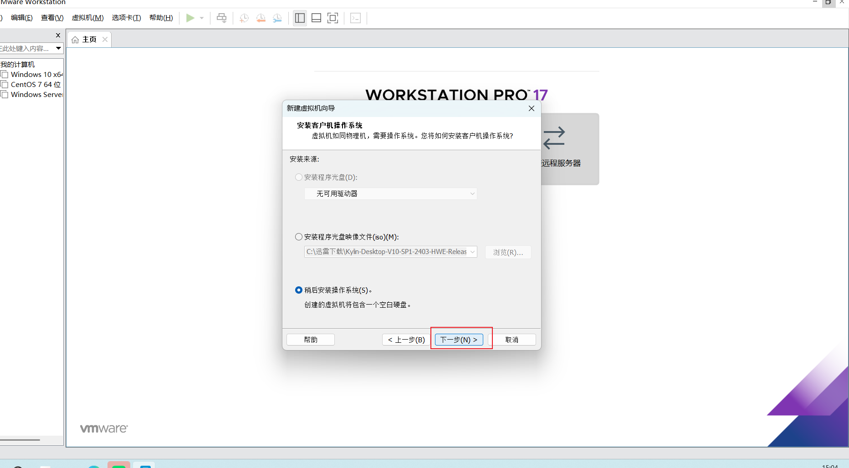Viewport: 849px width, 468px height.
Task: Click the console view toolbar icon
Action: (x=356, y=18)
